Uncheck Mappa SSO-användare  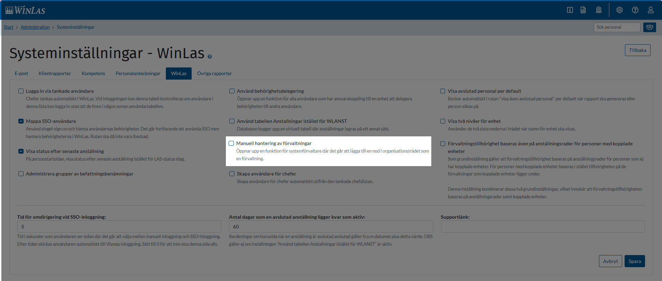tap(21, 121)
